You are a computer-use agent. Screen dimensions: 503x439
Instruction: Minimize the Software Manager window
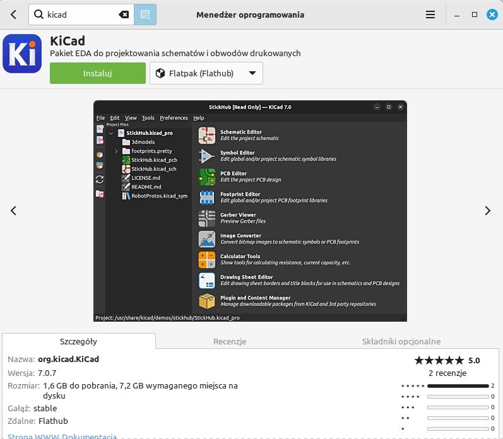[x=457, y=15]
